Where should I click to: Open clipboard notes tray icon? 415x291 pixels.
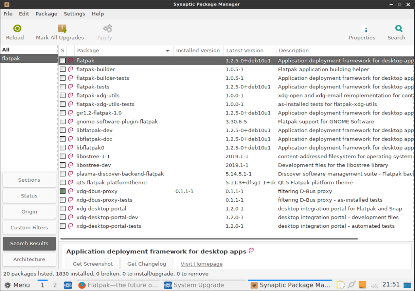pos(341,285)
